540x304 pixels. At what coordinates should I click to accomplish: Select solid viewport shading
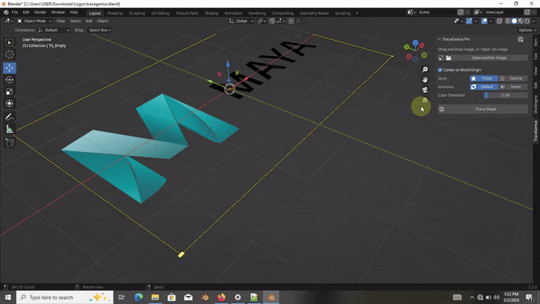[x=514, y=21]
